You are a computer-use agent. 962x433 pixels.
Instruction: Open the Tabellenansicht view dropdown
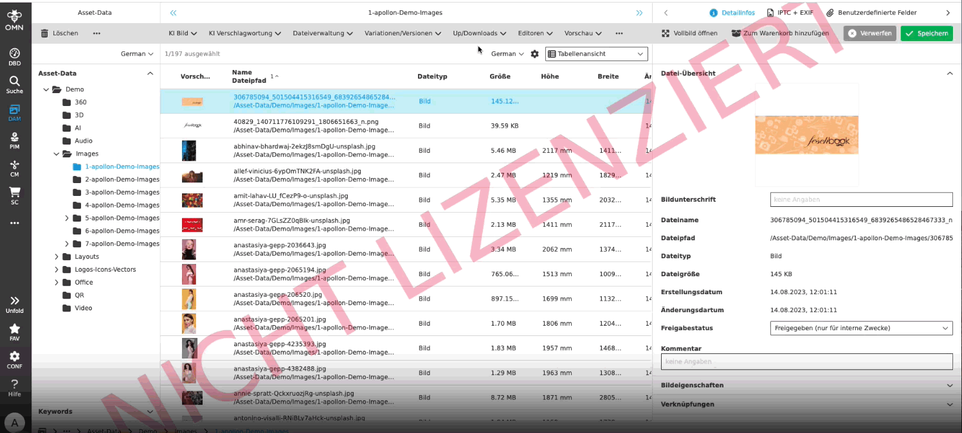coord(596,54)
